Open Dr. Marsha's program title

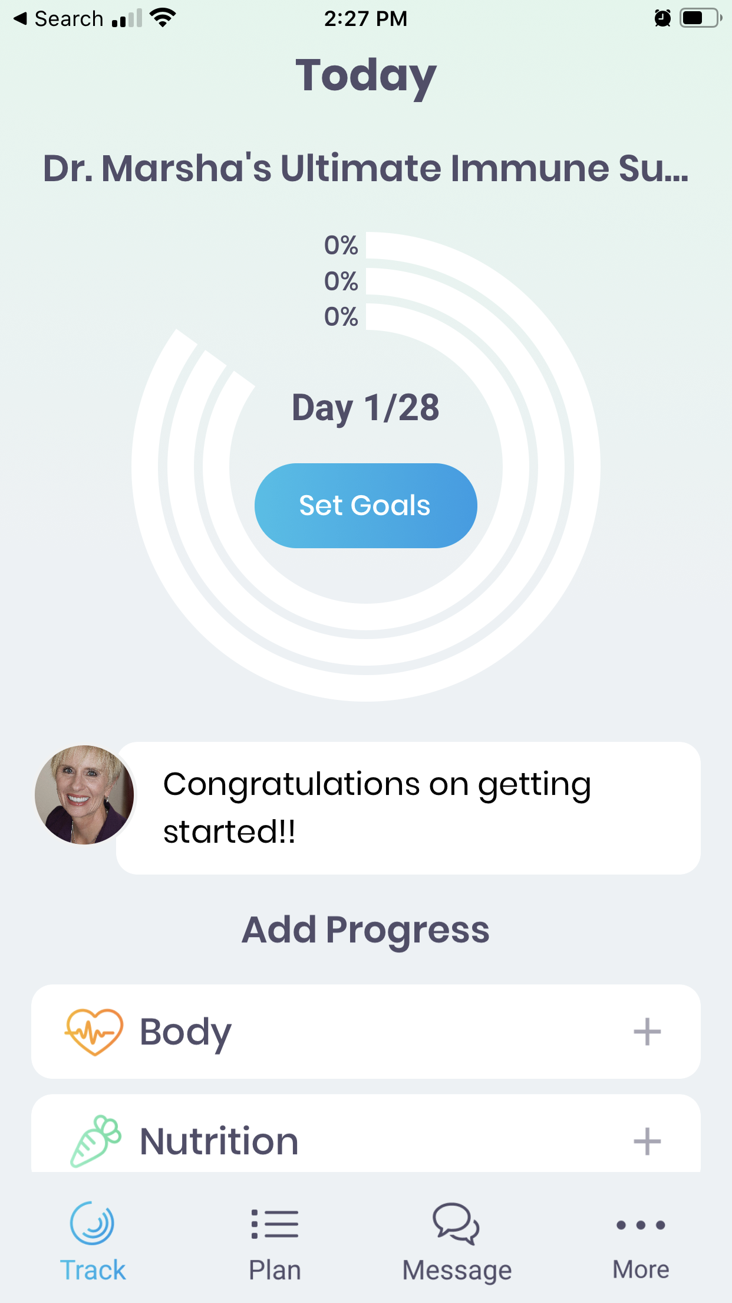pos(365,168)
